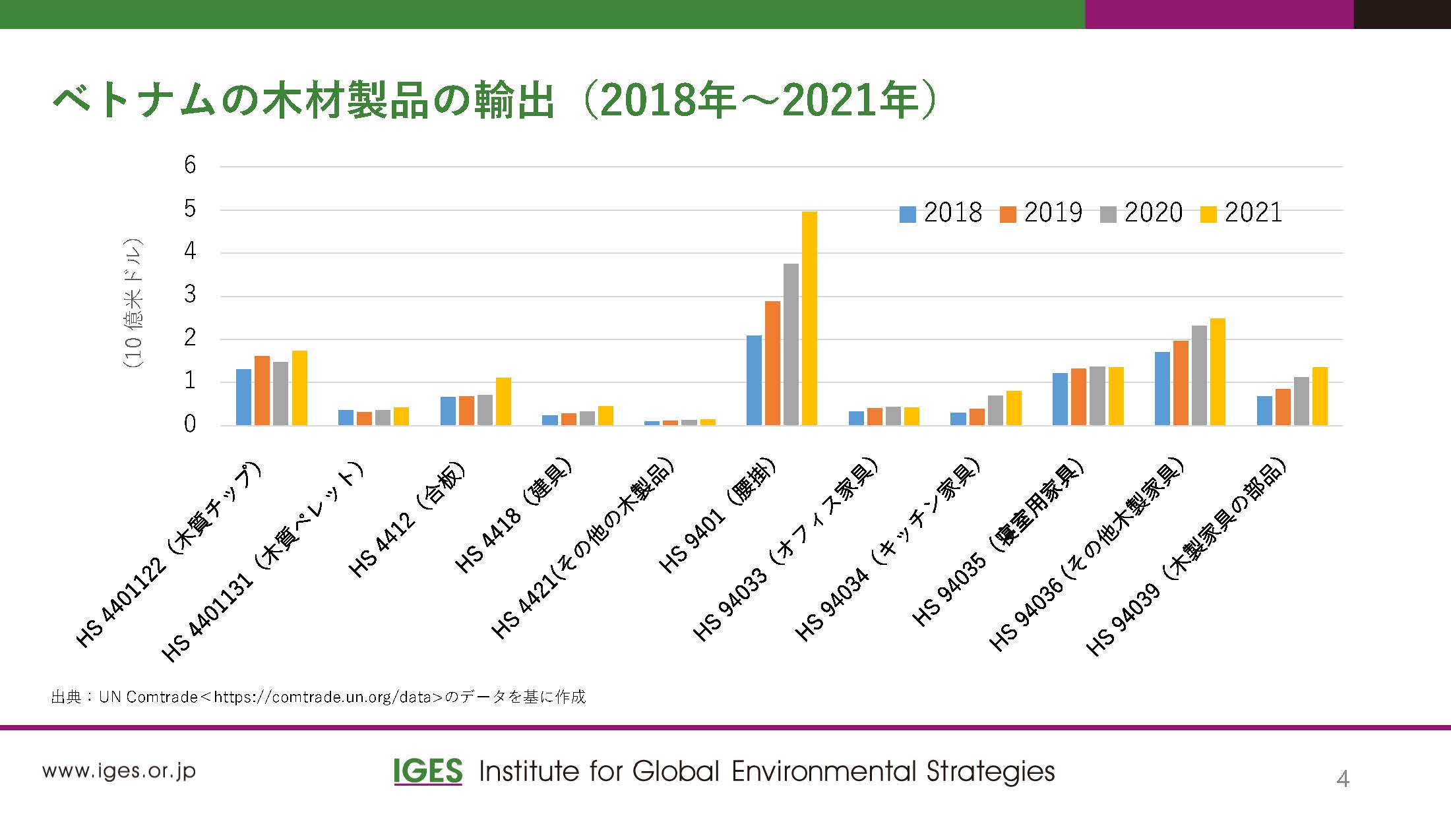
Task: Click the yellow 2021 bar for 寝室用家具
Action: tap(1116, 396)
